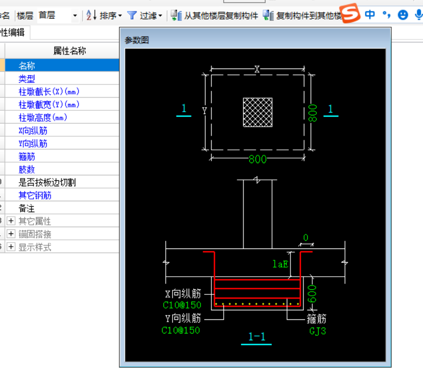Click the Sogou emoji smiley icon
The image size is (423, 392).
[403, 15]
